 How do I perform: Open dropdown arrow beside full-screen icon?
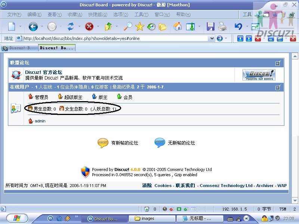tap(199, 27)
